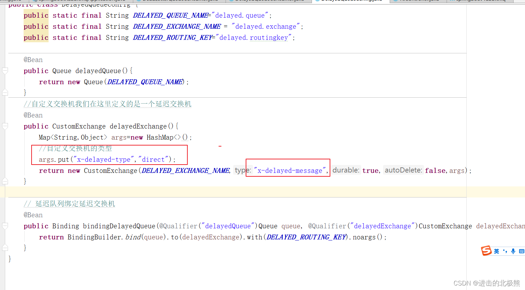Click the delayedQueue method name
Image resolution: width=525 pixels, height=290 pixels.
[98, 71]
